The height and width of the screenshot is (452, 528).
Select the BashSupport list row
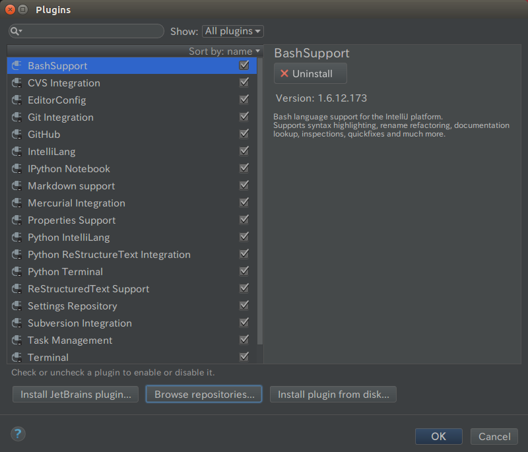pos(132,65)
